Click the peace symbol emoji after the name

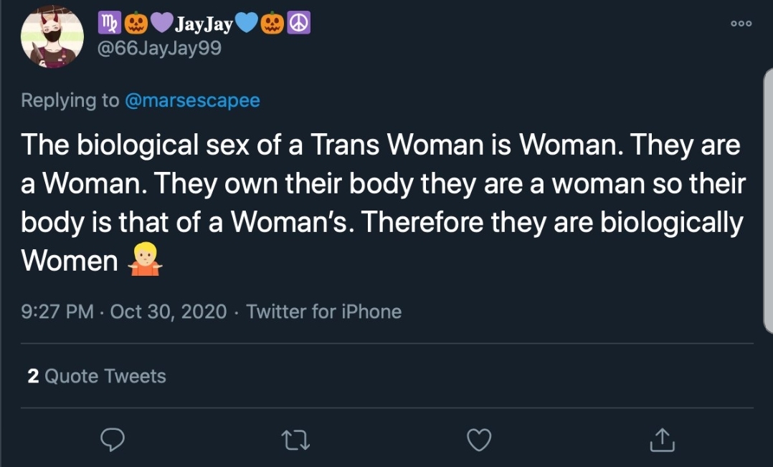298,24
